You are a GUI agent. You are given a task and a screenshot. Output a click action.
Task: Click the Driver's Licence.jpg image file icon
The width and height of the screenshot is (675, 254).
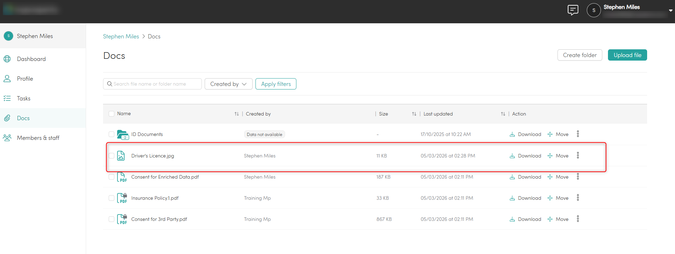click(x=121, y=156)
